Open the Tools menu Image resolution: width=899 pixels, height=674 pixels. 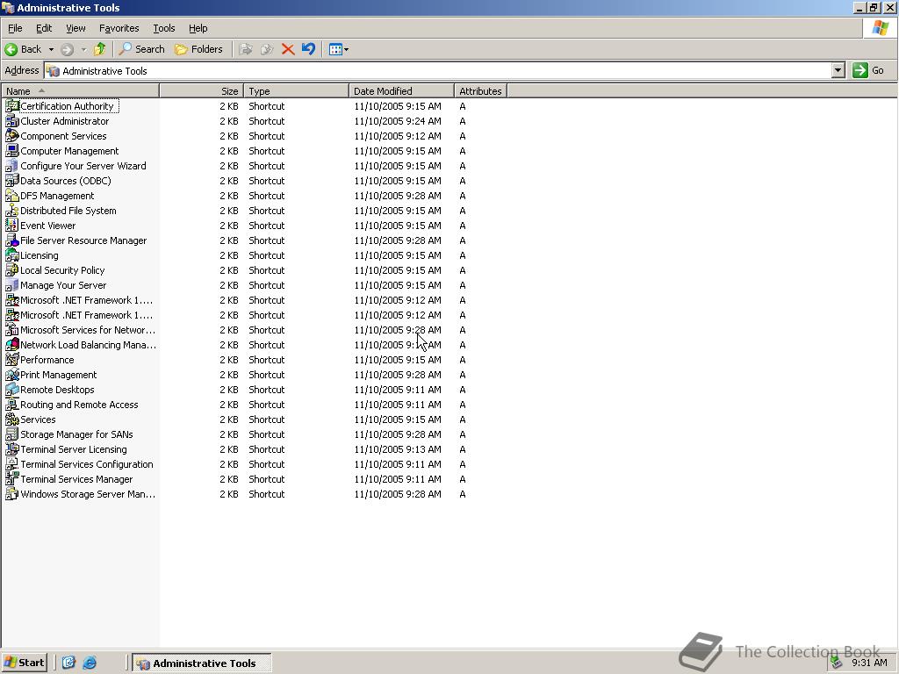point(163,28)
